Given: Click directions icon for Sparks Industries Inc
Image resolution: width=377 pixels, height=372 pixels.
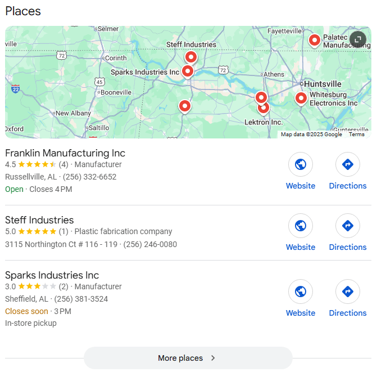Looking at the screenshot, I should pos(347,292).
